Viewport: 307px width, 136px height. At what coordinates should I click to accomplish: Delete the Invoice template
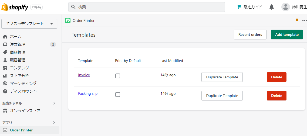[x=276, y=77]
